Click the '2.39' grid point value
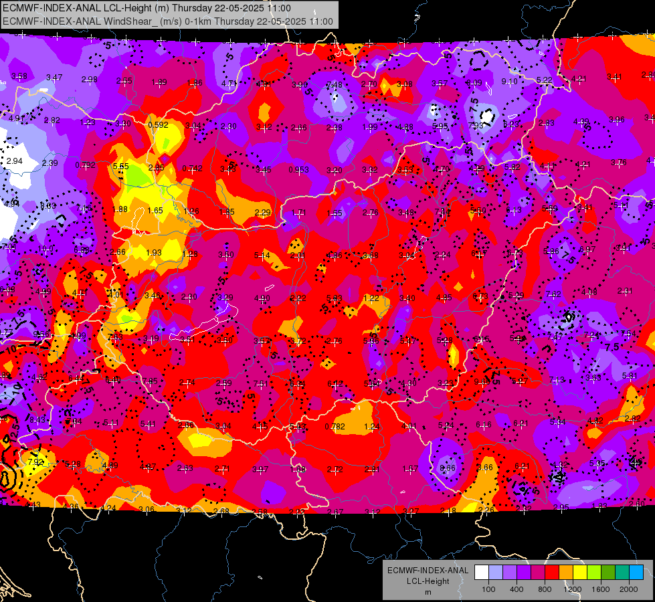Image resolution: width=655 pixels, height=602 pixels. coord(50,163)
